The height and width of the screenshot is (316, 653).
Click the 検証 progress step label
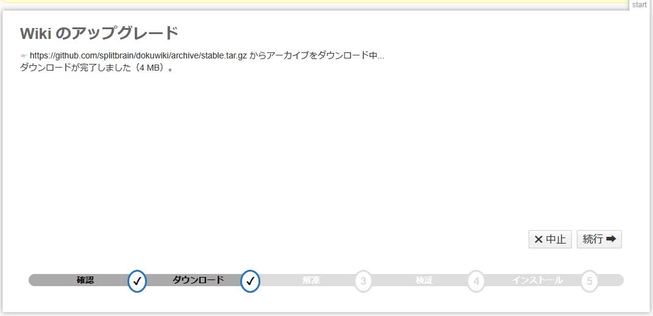(x=424, y=280)
